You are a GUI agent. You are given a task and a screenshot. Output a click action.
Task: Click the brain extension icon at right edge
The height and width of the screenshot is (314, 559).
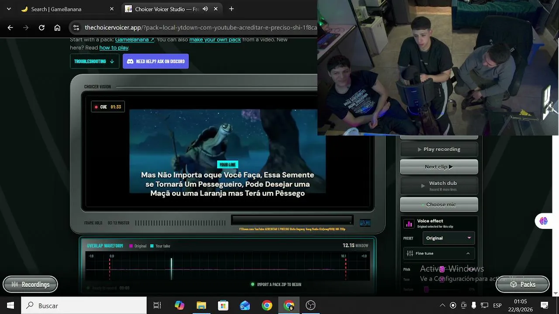click(x=543, y=221)
